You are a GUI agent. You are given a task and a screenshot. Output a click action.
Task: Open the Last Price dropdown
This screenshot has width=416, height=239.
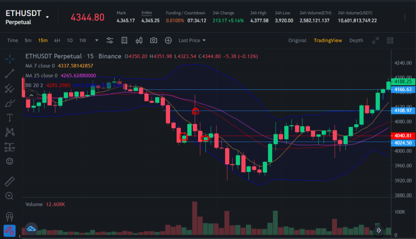coord(192,41)
